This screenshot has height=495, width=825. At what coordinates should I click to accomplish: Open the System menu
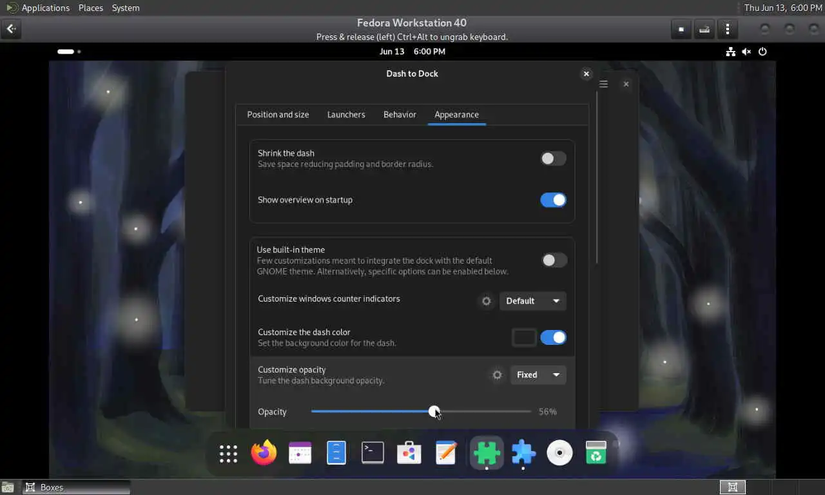pyautogui.click(x=126, y=8)
